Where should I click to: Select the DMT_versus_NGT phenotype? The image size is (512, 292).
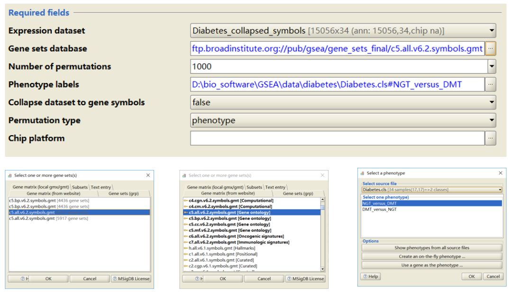[379, 210]
